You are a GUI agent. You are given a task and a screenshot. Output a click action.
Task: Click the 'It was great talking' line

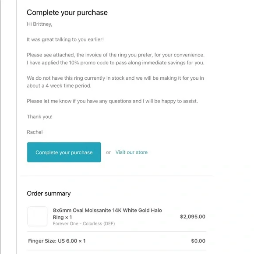point(65,39)
